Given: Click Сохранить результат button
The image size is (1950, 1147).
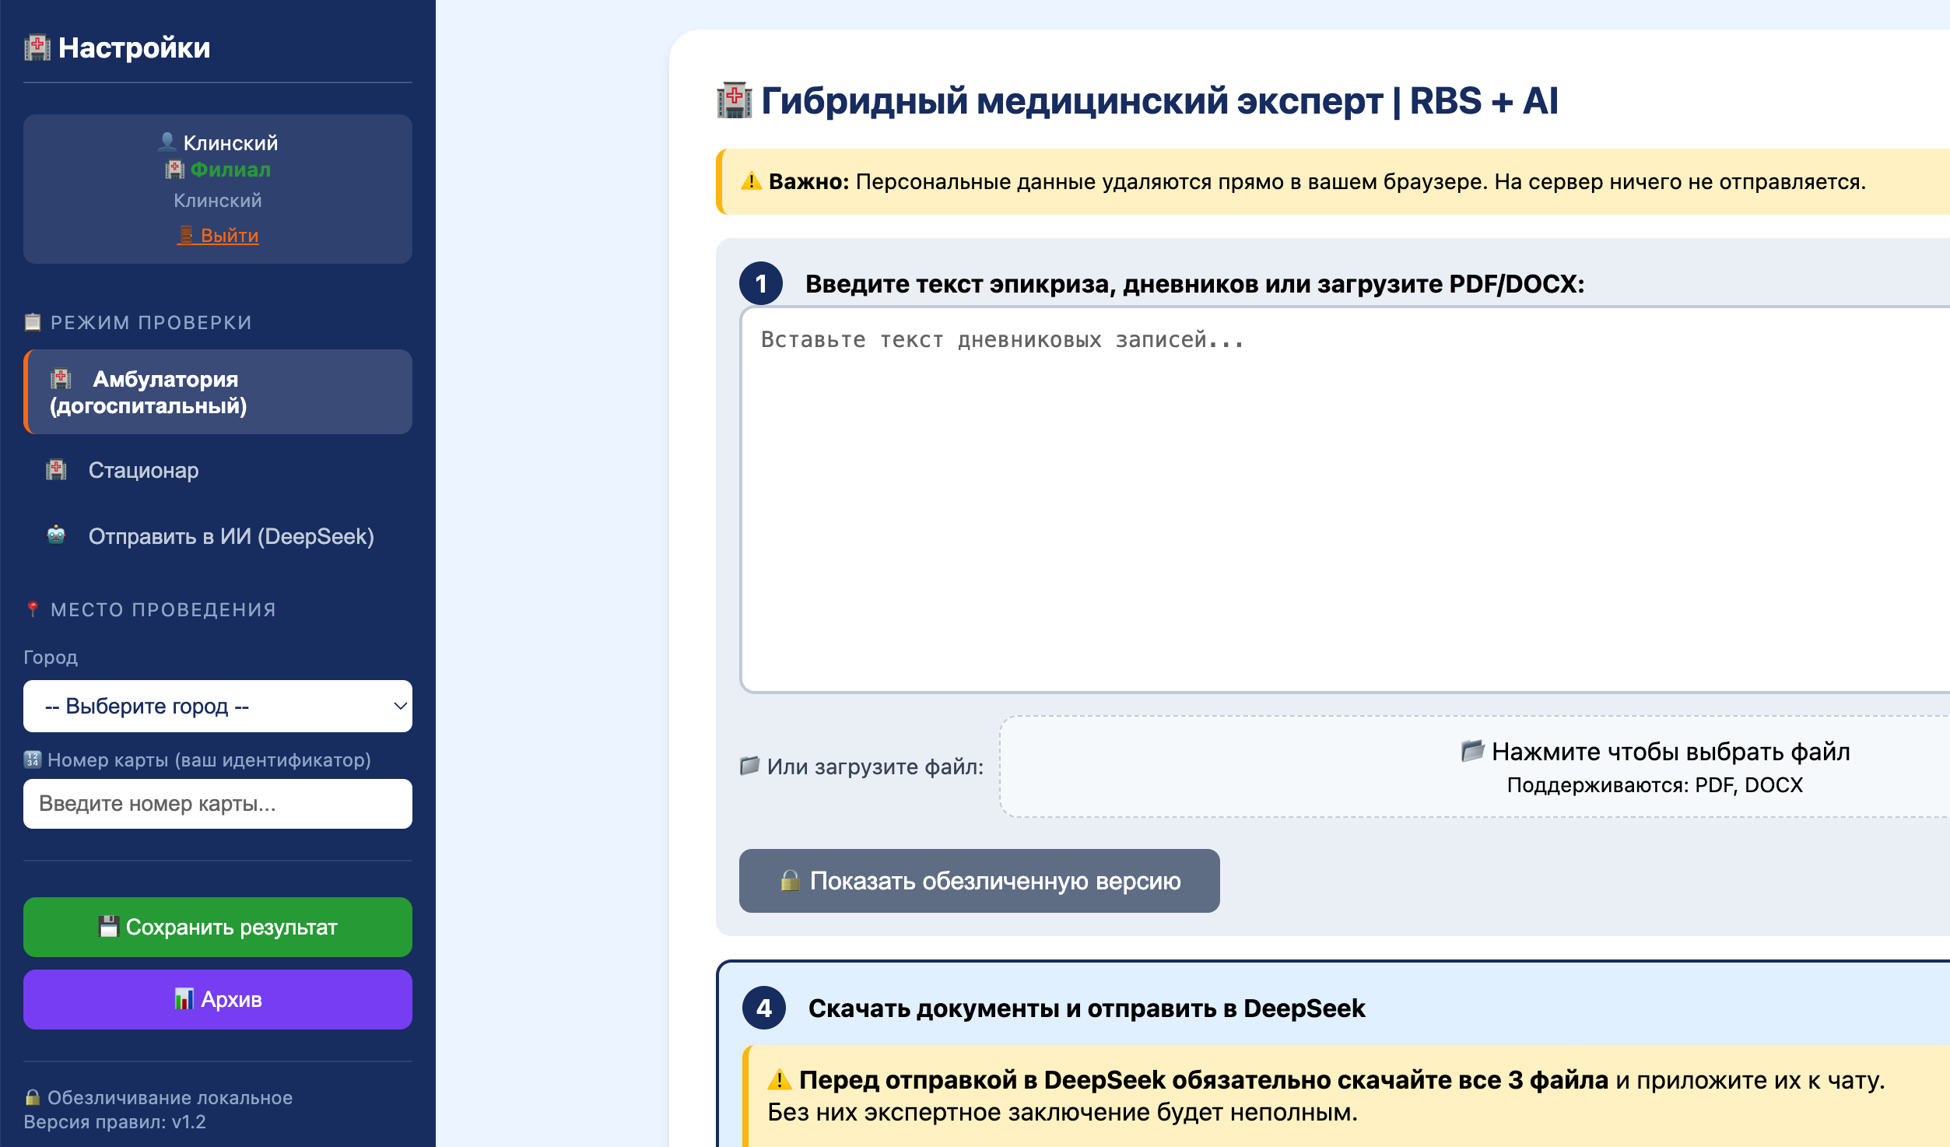Looking at the screenshot, I should (218, 927).
